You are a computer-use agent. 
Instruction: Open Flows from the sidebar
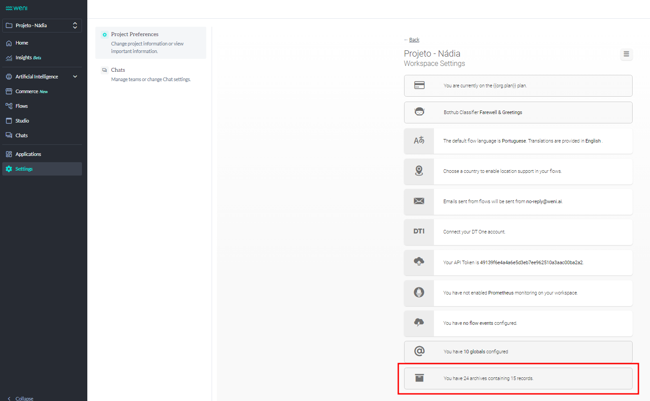(21, 106)
